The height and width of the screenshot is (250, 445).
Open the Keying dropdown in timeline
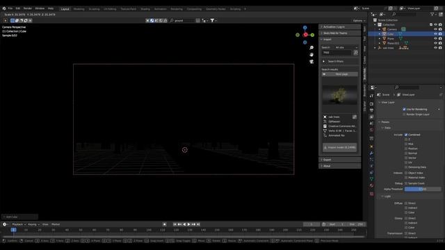[x=33, y=224]
